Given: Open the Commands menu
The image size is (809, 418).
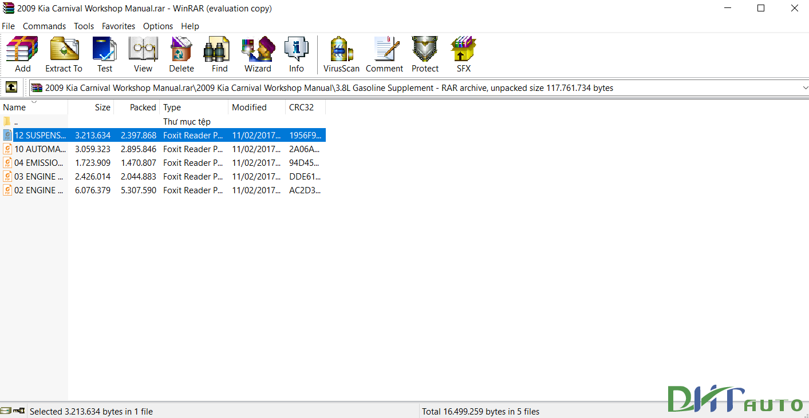Looking at the screenshot, I should (44, 26).
